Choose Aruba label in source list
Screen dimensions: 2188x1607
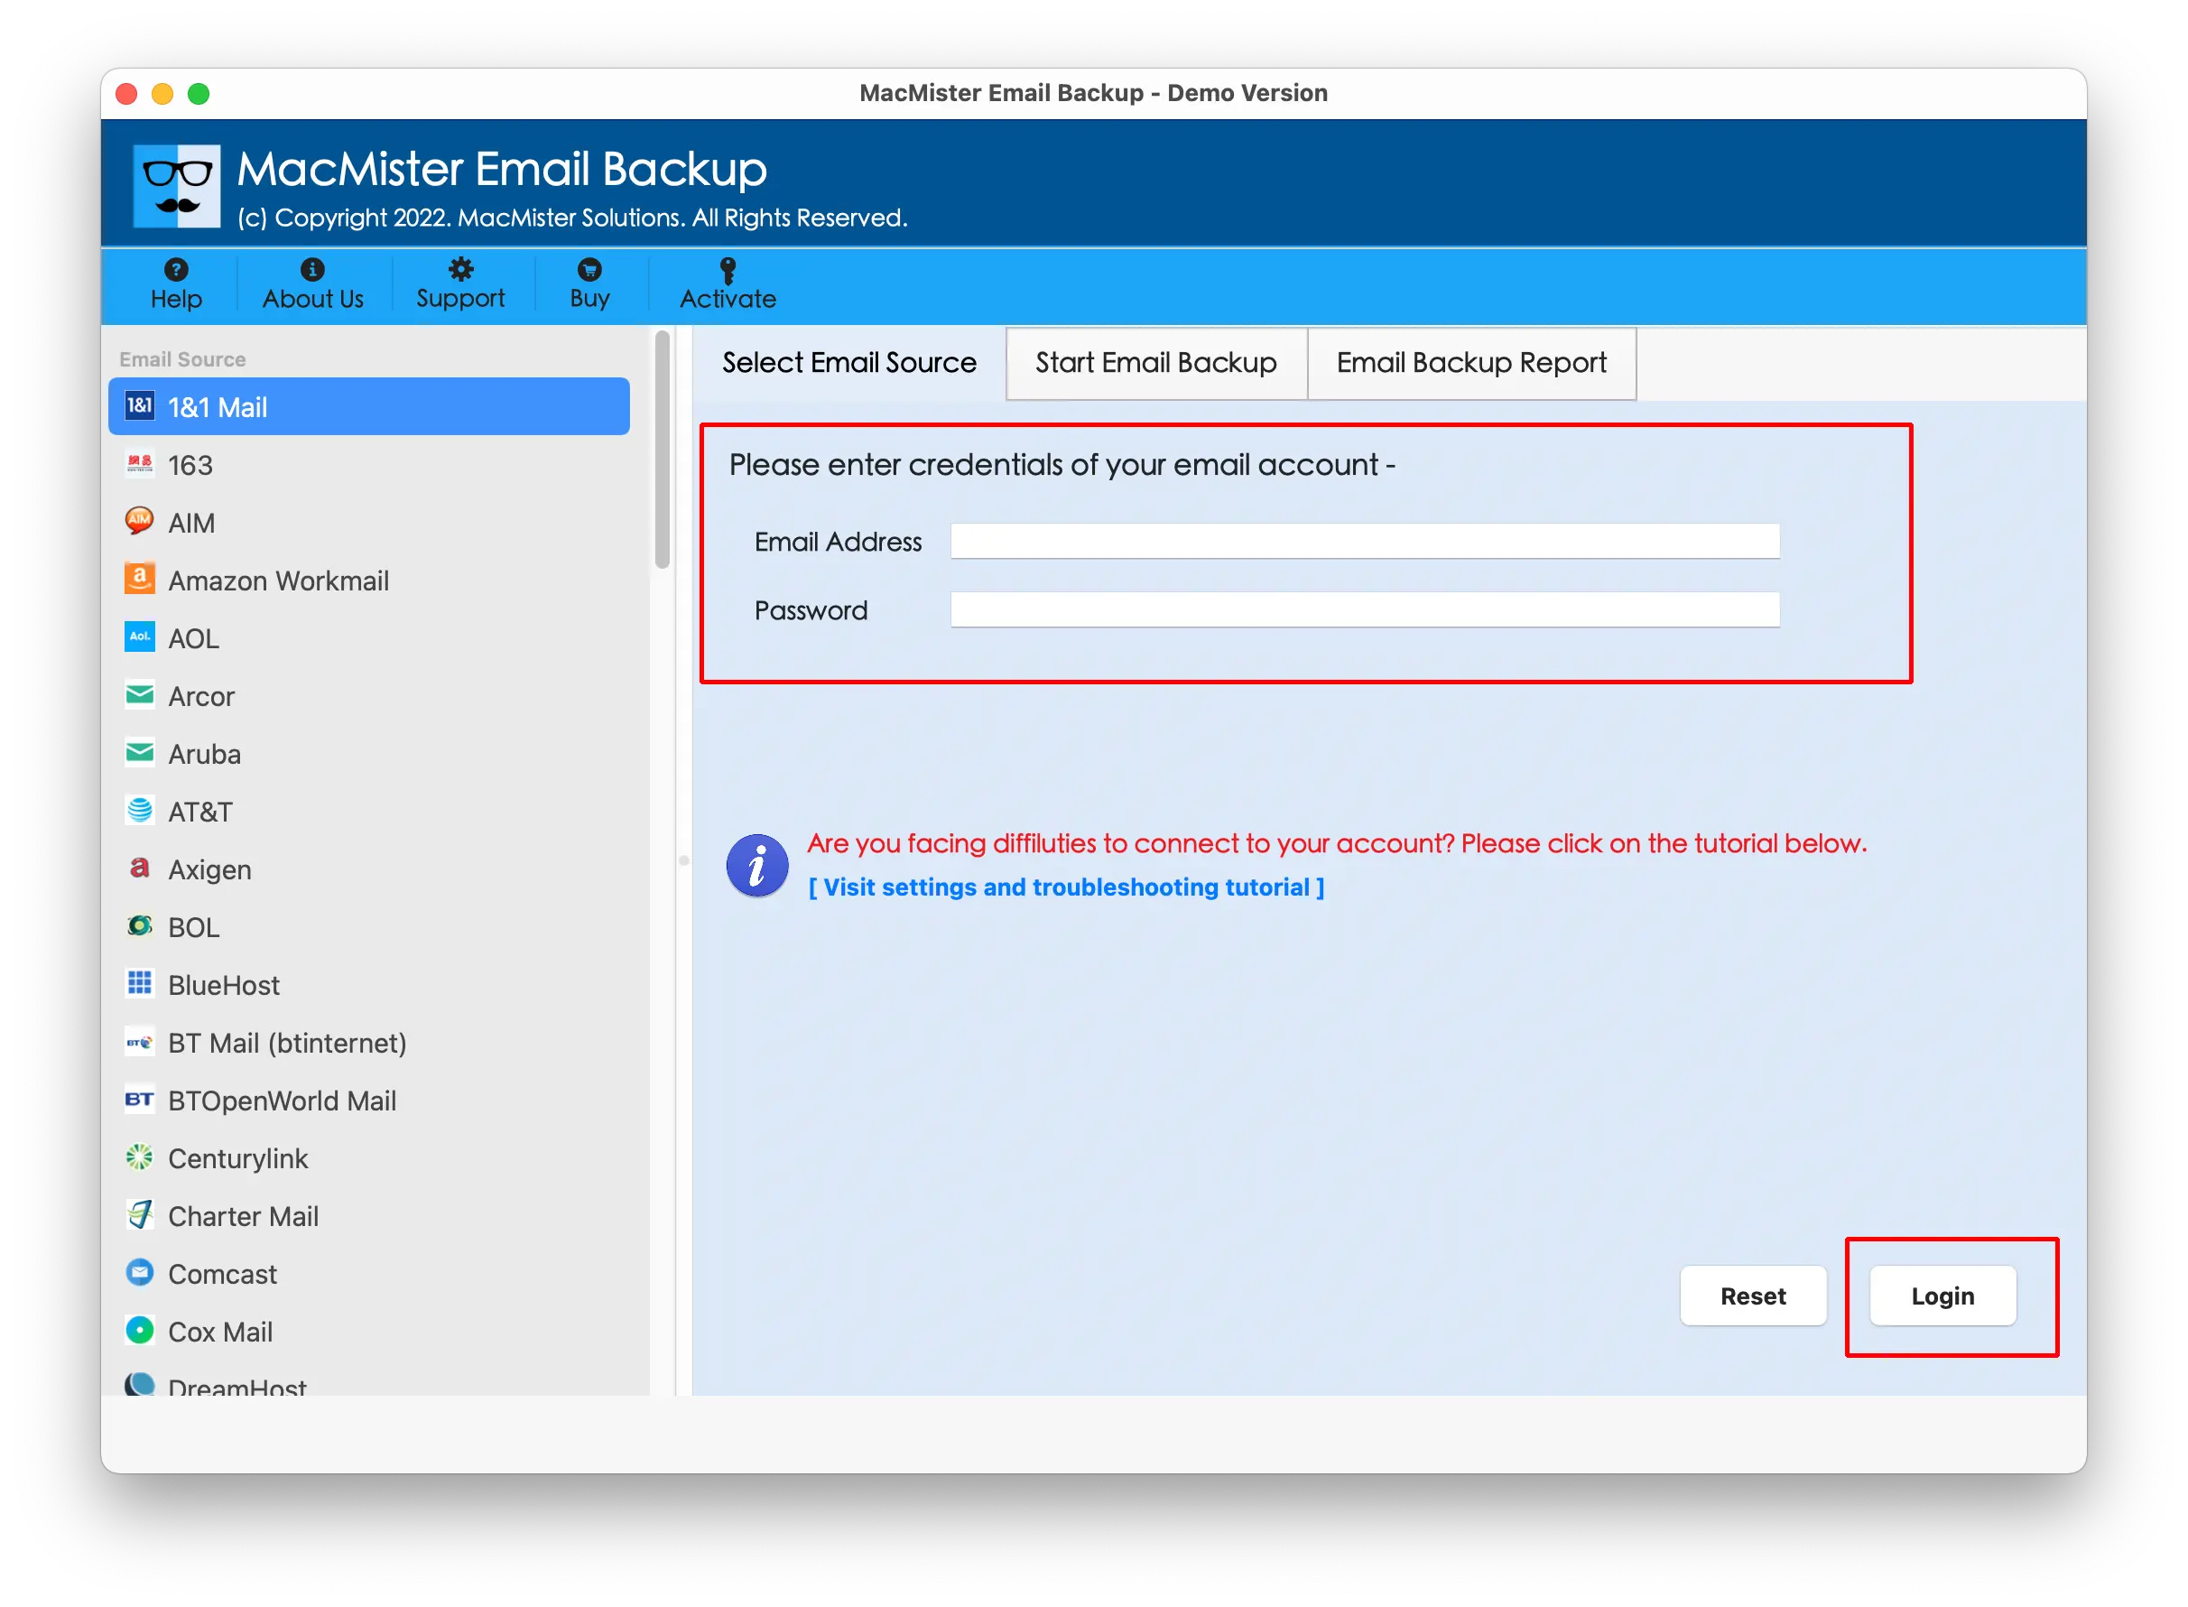(204, 754)
